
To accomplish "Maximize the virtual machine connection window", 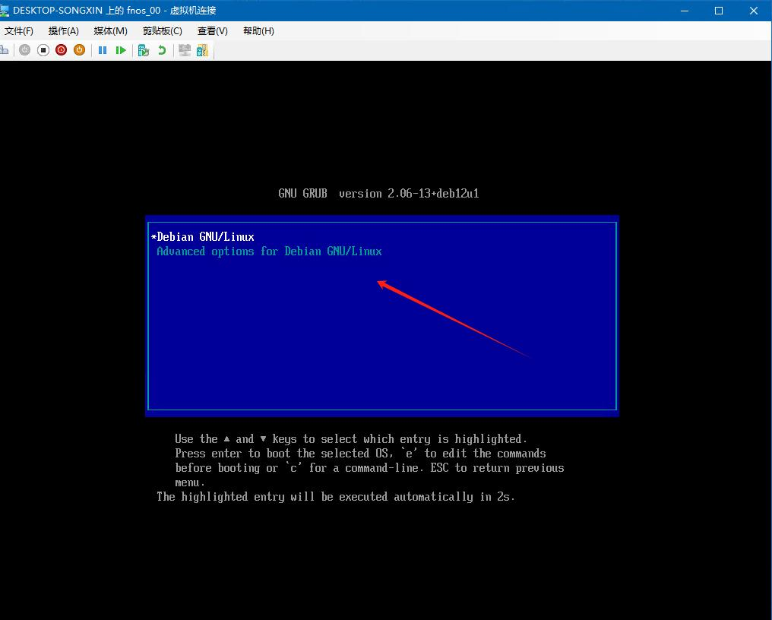I will (719, 11).
